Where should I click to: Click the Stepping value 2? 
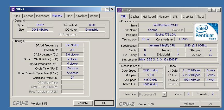pos(211,50)
